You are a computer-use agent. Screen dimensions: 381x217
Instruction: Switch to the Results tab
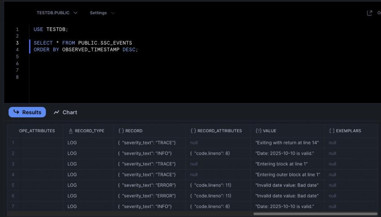(27, 112)
